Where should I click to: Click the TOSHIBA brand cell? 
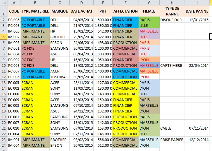[x=60, y=77]
